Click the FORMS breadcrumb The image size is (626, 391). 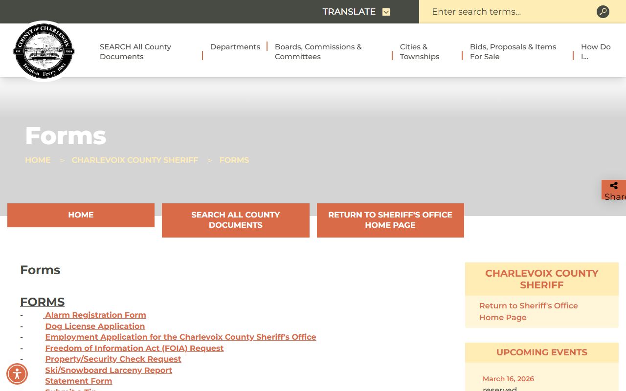(234, 160)
